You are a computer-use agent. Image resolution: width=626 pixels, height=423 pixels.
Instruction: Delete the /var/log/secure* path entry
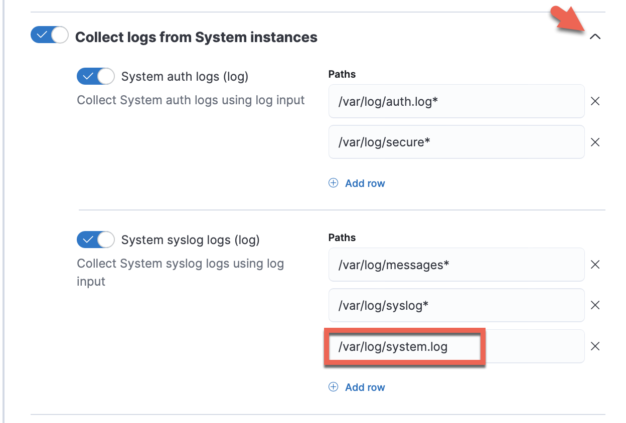(595, 142)
